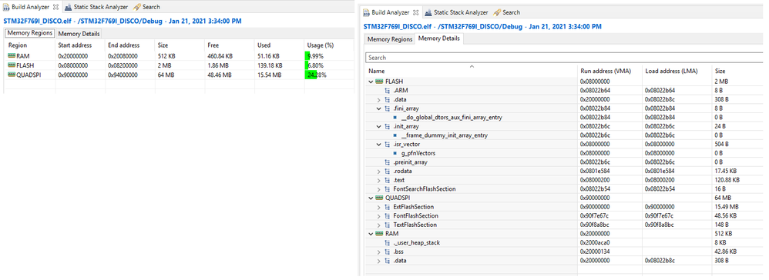The image size is (769, 280).
Task: Click the Static Stack Analyzer icon in left panel
Action: click(69, 7)
